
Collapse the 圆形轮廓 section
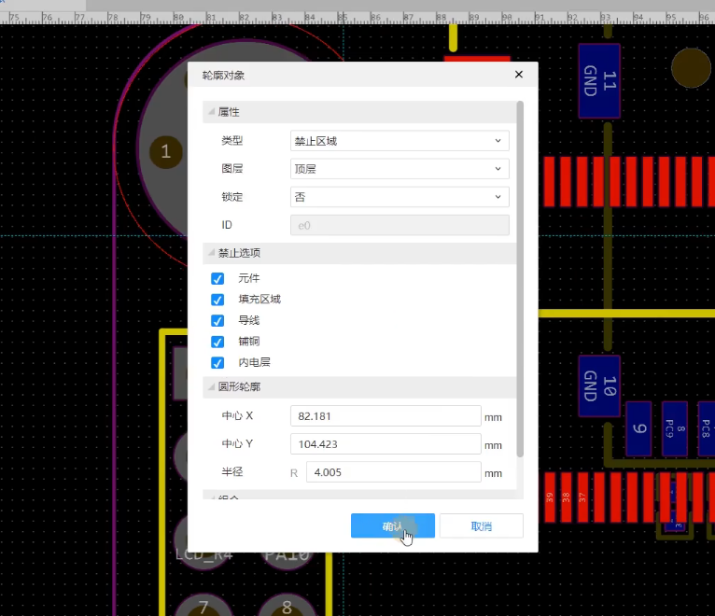click(x=211, y=386)
